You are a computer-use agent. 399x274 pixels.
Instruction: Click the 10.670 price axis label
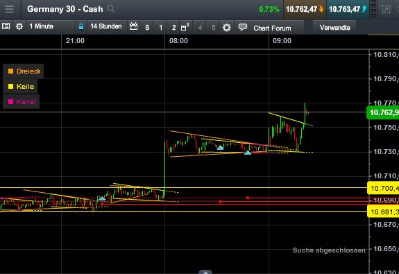tap(386, 224)
